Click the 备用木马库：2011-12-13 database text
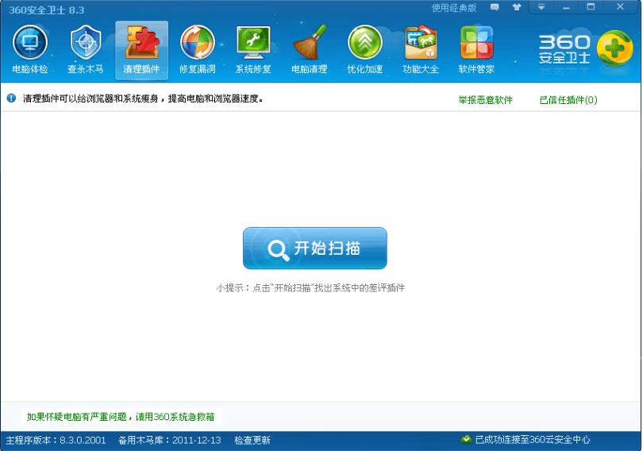This screenshot has height=451, width=643. point(170,440)
